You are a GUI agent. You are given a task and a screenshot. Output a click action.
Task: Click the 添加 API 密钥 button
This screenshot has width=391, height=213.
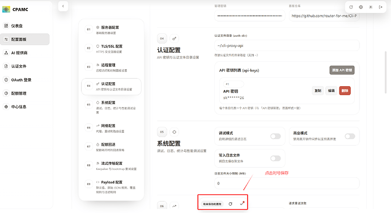point(342,70)
